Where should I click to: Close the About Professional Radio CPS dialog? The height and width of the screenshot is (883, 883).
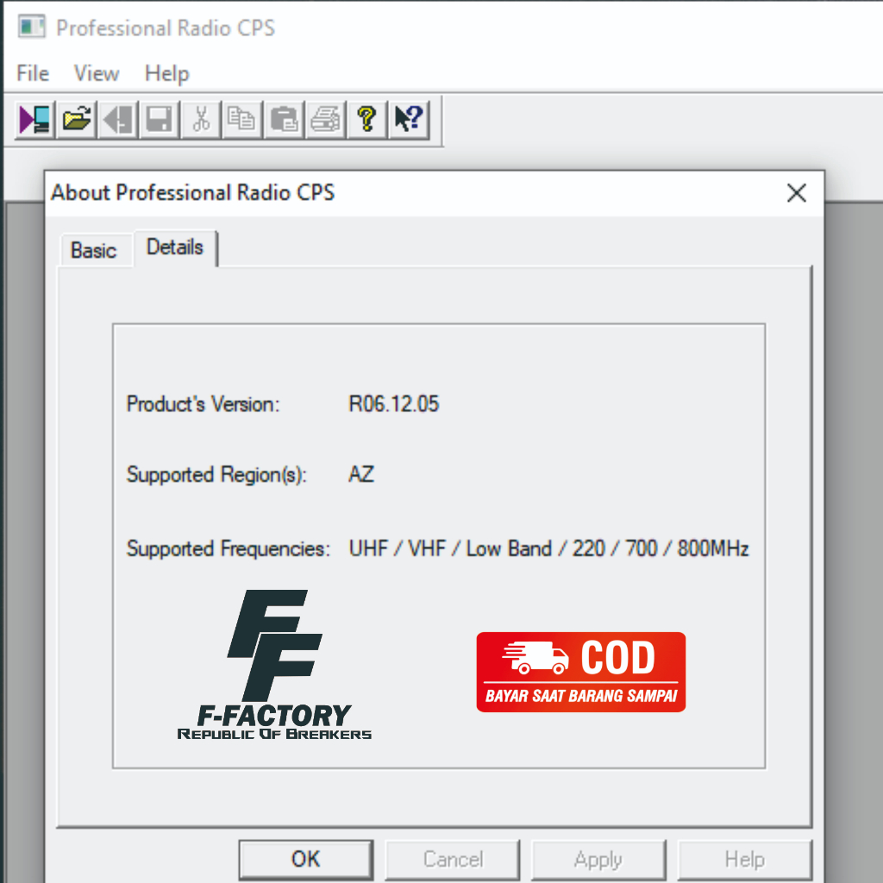(796, 193)
